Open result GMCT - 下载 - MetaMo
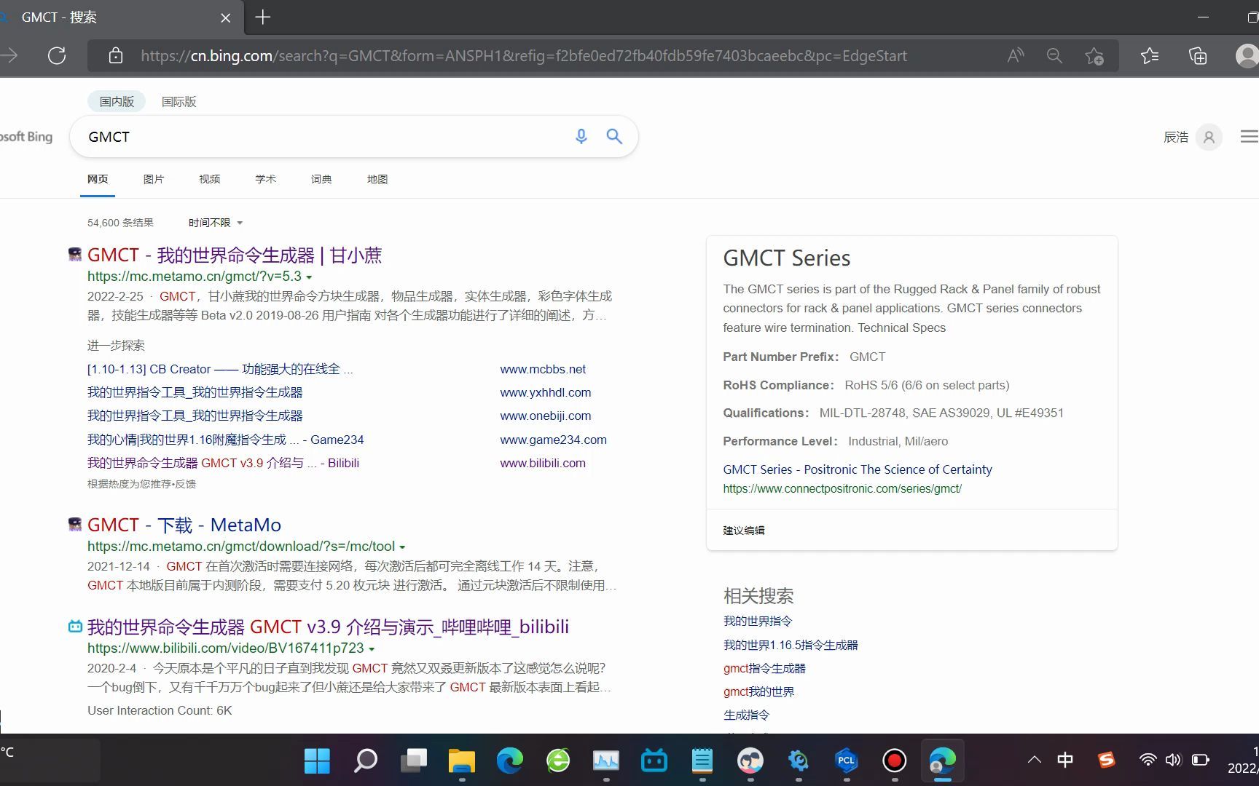1259x786 pixels. [x=184, y=525]
